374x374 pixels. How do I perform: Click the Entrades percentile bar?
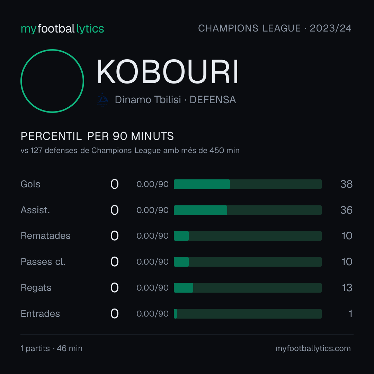click(248, 314)
